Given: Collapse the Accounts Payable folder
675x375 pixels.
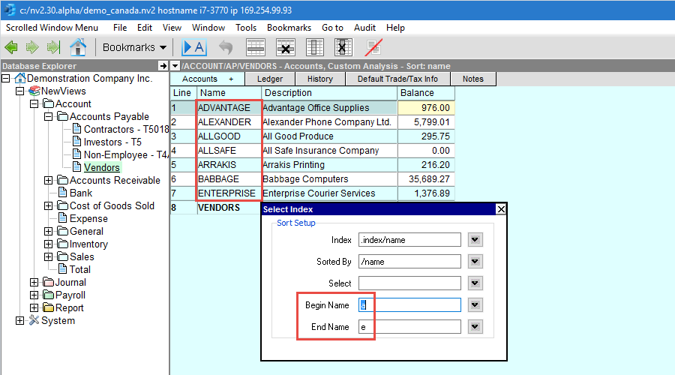Looking at the screenshot, I should [49, 116].
